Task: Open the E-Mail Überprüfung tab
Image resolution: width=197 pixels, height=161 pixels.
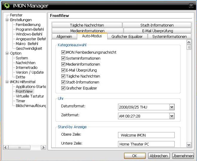Action: (x=157, y=31)
